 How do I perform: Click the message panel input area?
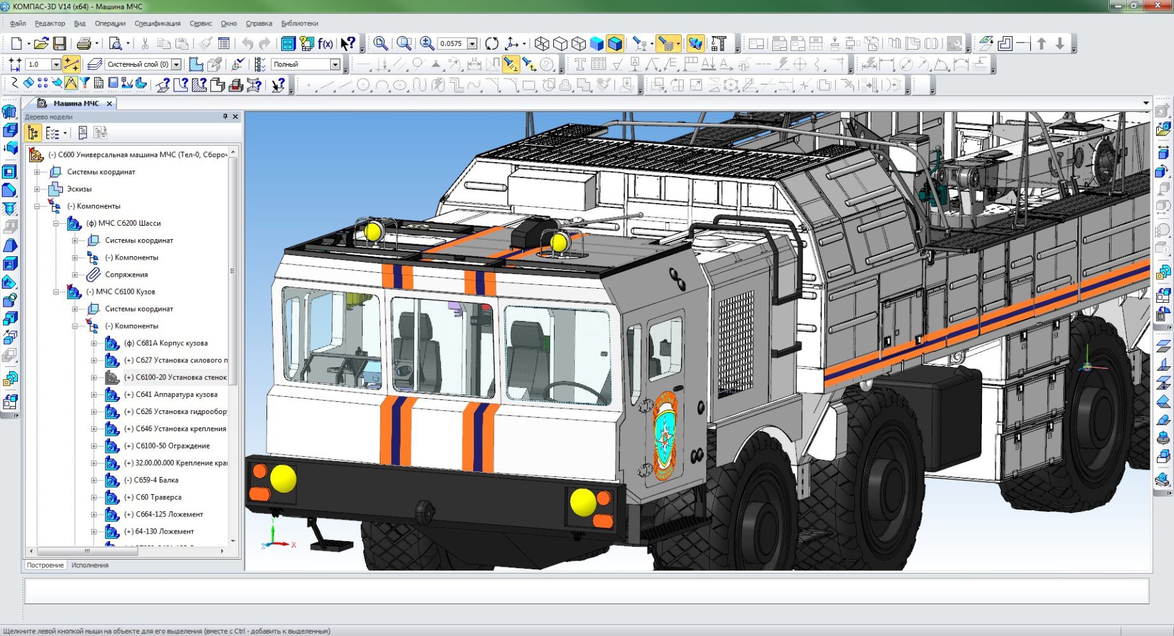586,591
